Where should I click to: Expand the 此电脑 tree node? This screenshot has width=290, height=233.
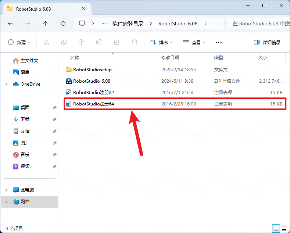[x=7, y=190]
